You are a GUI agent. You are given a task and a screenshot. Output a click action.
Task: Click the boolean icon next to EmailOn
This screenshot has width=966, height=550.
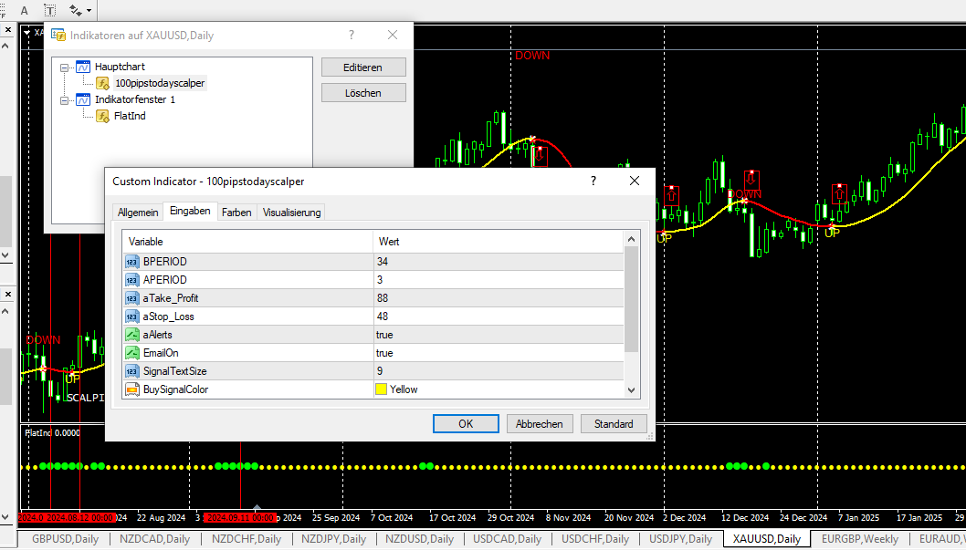[x=131, y=353]
